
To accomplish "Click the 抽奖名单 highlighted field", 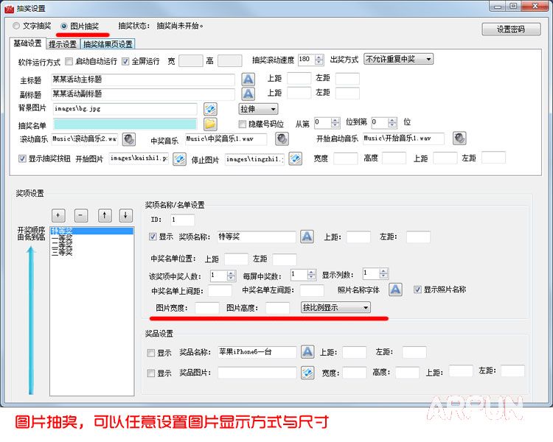I will pyautogui.click(x=125, y=124).
